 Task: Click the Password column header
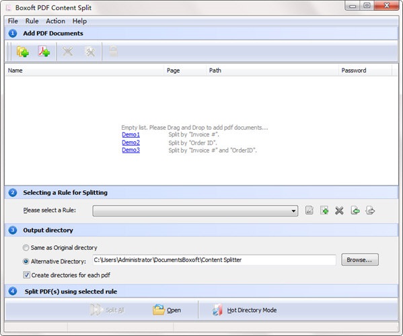coord(365,71)
